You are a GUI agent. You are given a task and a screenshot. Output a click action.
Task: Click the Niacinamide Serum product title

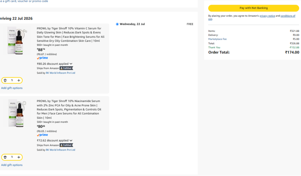click(x=69, y=109)
